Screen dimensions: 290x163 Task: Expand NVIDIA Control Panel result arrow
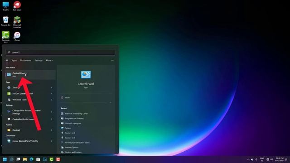tap(52, 94)
